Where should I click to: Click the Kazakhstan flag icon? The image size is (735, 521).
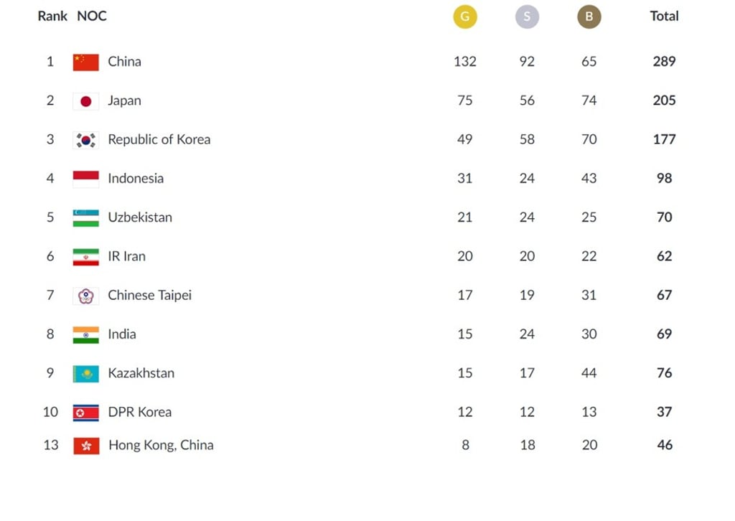click(x=86, y=373)
